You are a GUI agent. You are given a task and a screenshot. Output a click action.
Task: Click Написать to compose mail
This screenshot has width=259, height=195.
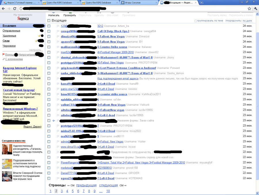point(54,15)
